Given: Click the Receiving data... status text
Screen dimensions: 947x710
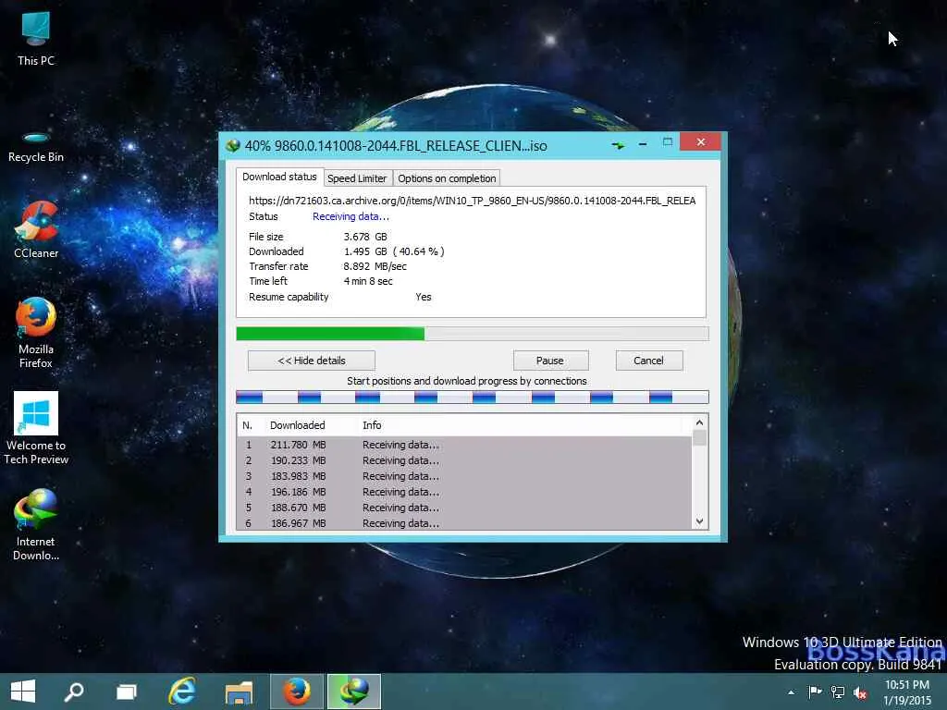Looking at the screenshot, I should tap(351, 216).
